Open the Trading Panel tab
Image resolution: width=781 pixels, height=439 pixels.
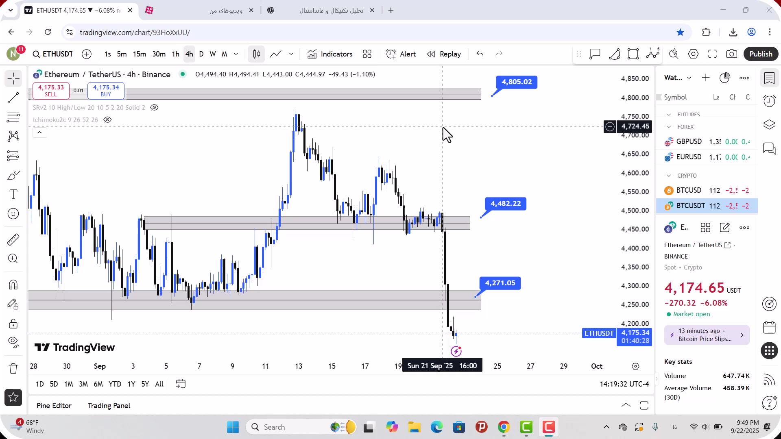tap(109, 406)
